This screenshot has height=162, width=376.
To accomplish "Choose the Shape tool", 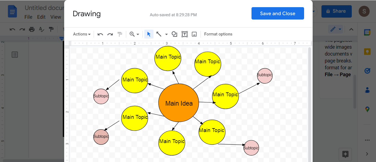I will 174,34.
